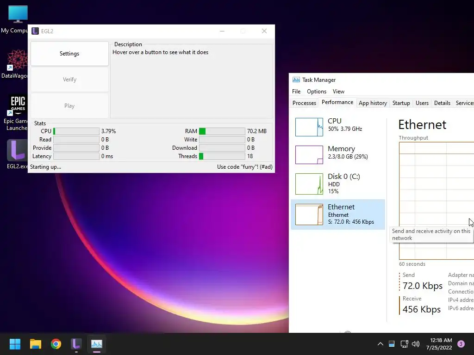Open File Explorer from the taskbar
This screenshot has width=474, height=355.
pos(35,344)
